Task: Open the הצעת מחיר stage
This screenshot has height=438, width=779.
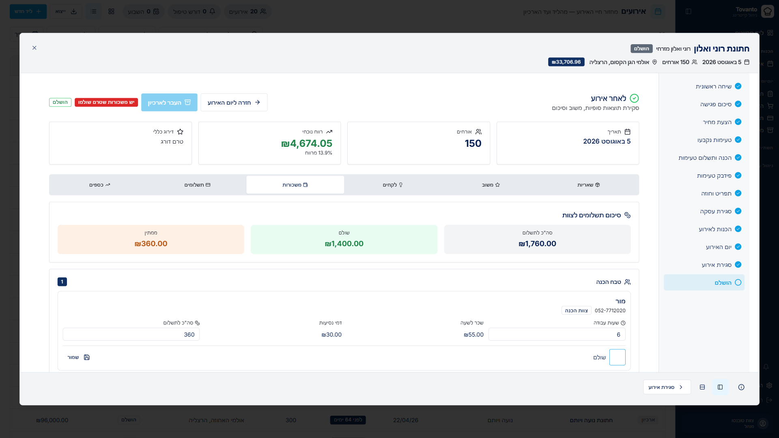Action: click(704, 122)
